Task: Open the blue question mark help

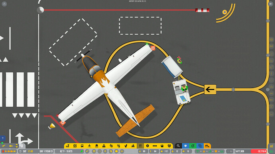Action: click(2, 138)
